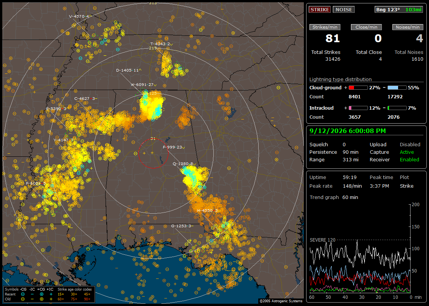The height and width of the screenshot is (306, 429).
Task: Click the Noises/min header
Action: pos(408,27)
